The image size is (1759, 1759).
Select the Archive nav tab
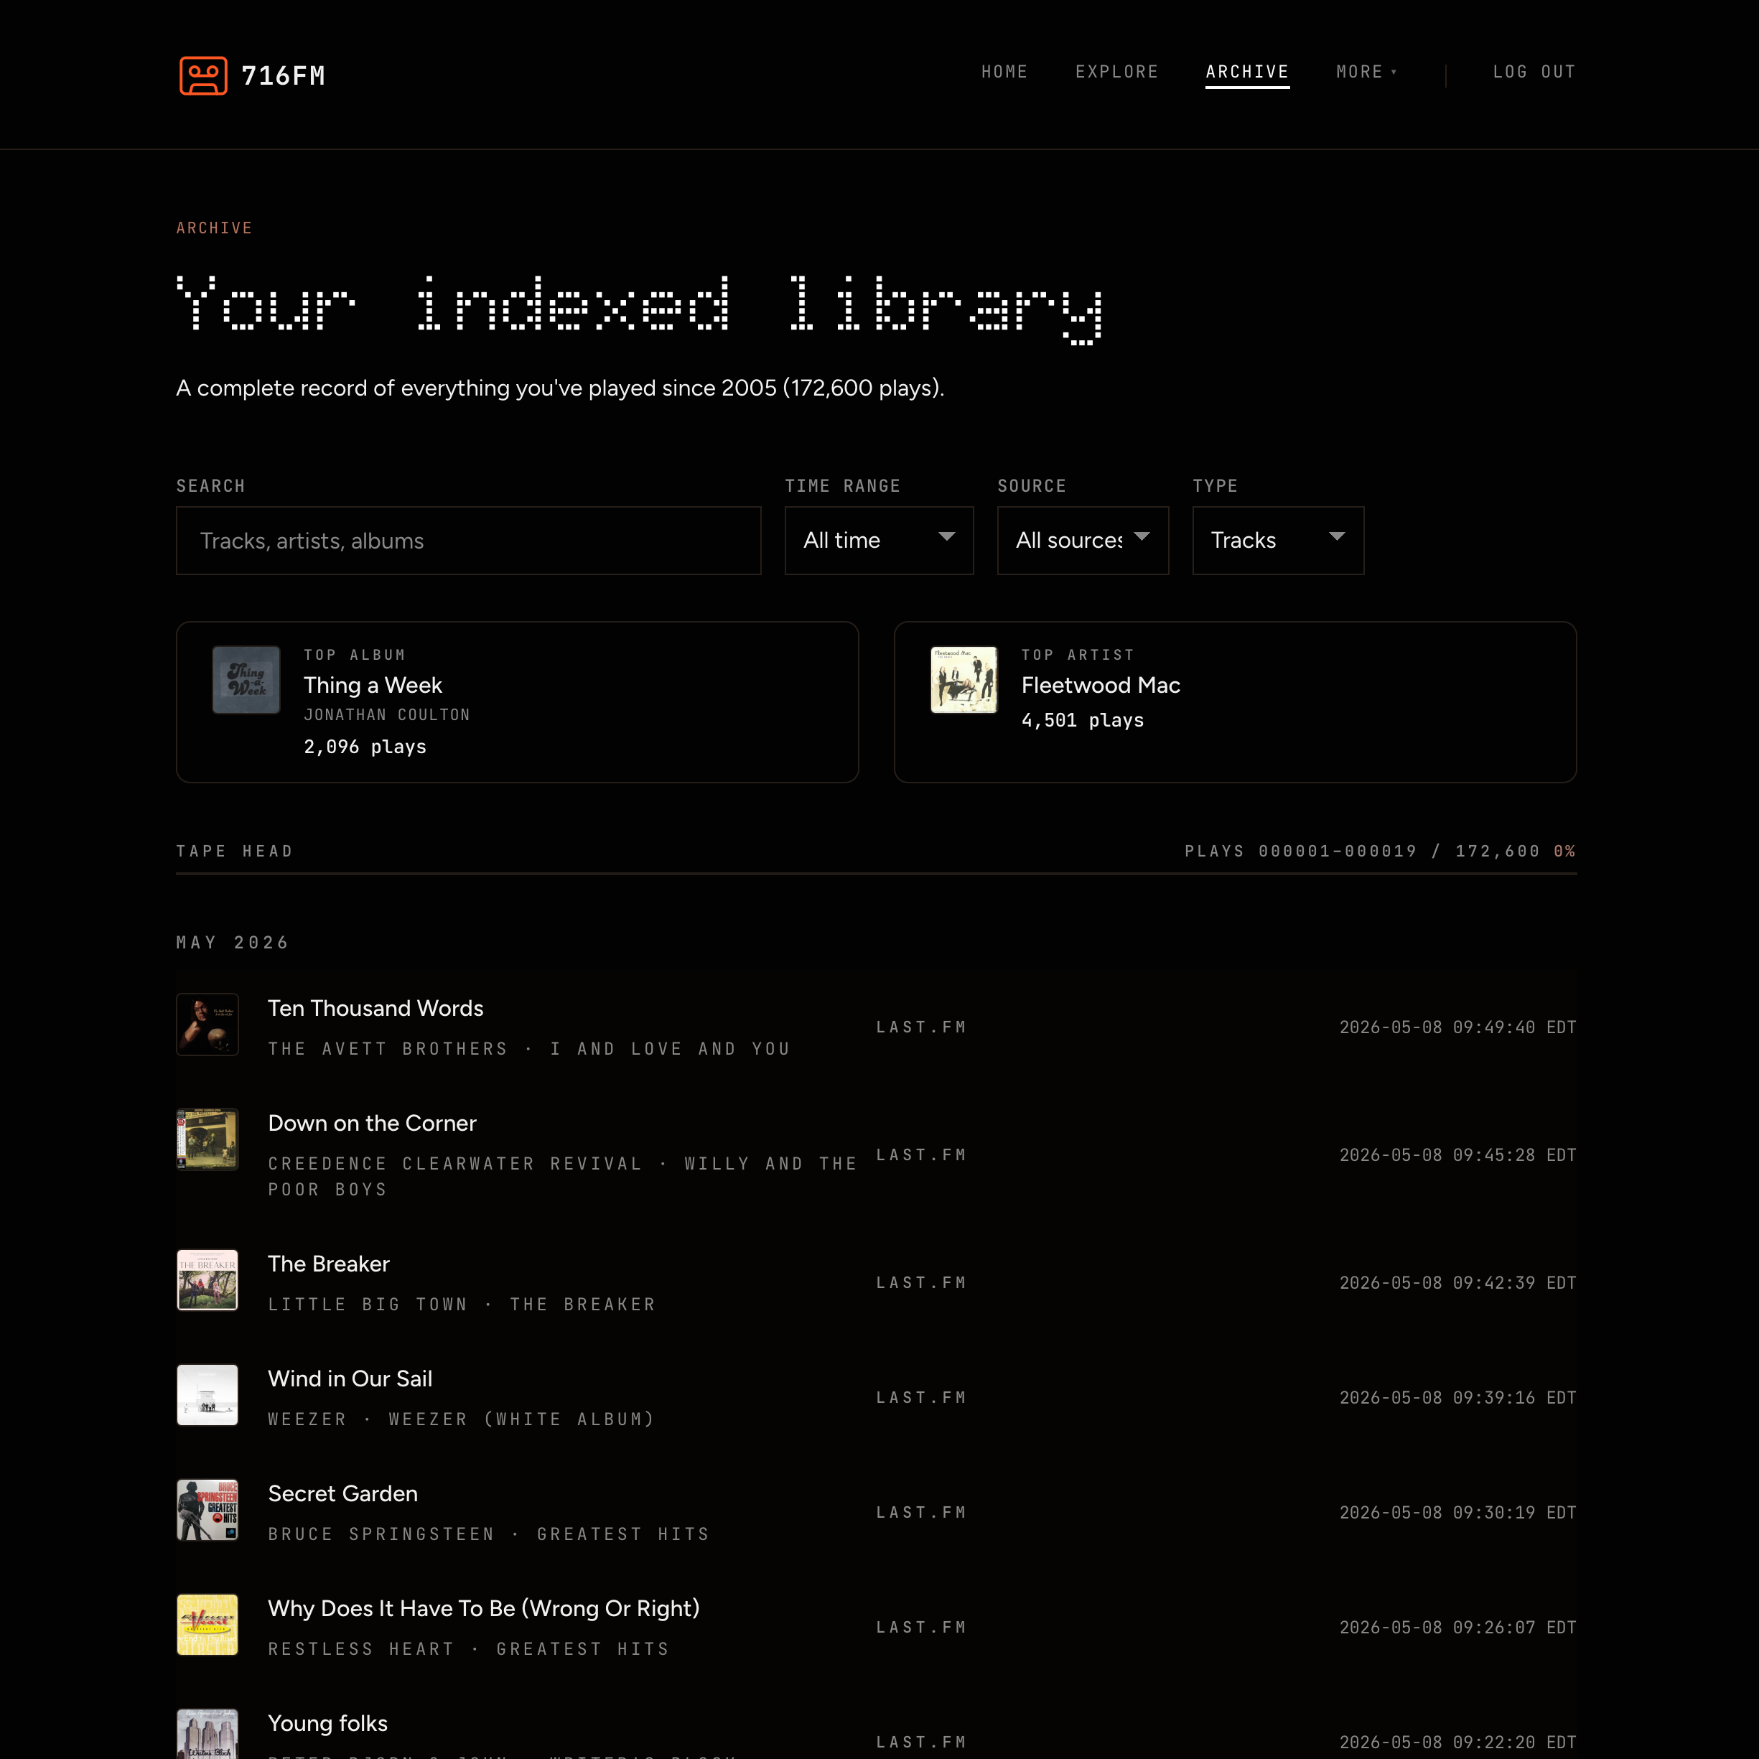1247,73
